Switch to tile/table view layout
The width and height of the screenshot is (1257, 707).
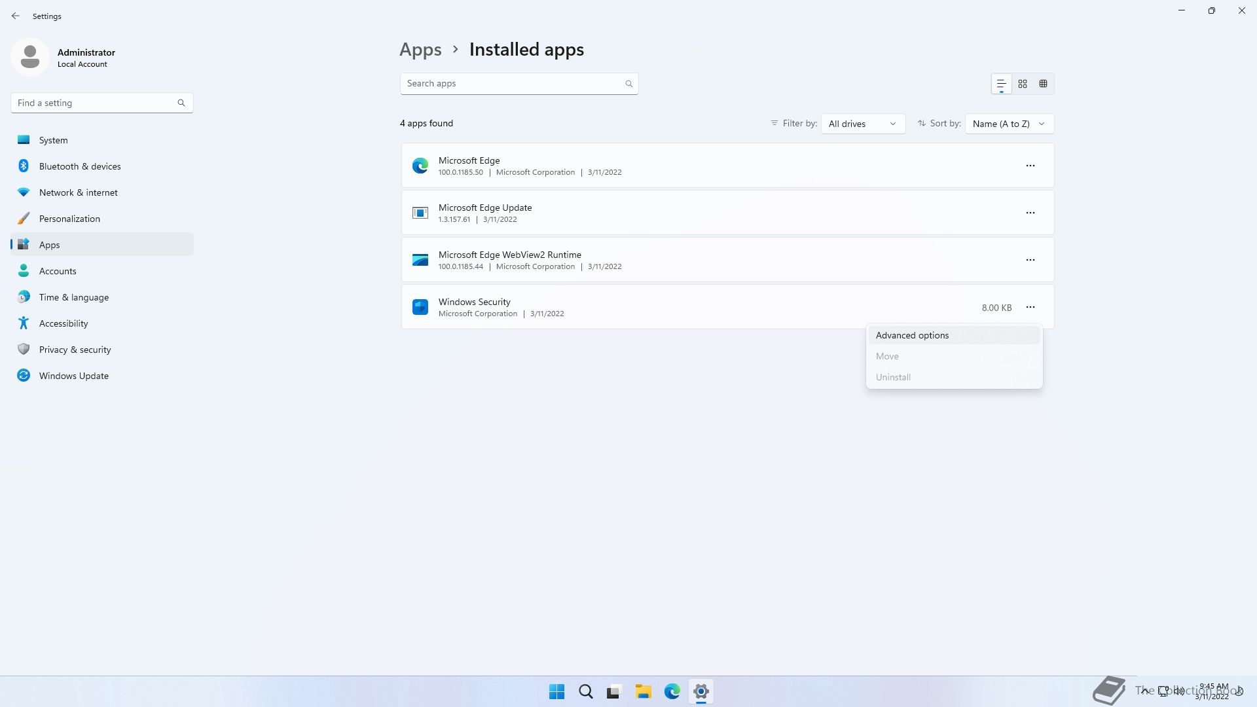pyautogui.click(x=1044, y=84)
